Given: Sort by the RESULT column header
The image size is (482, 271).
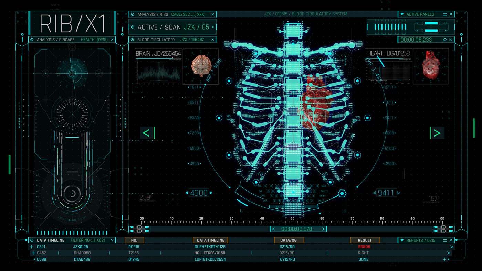Looking at the screenshot, I should click(365, 240).
